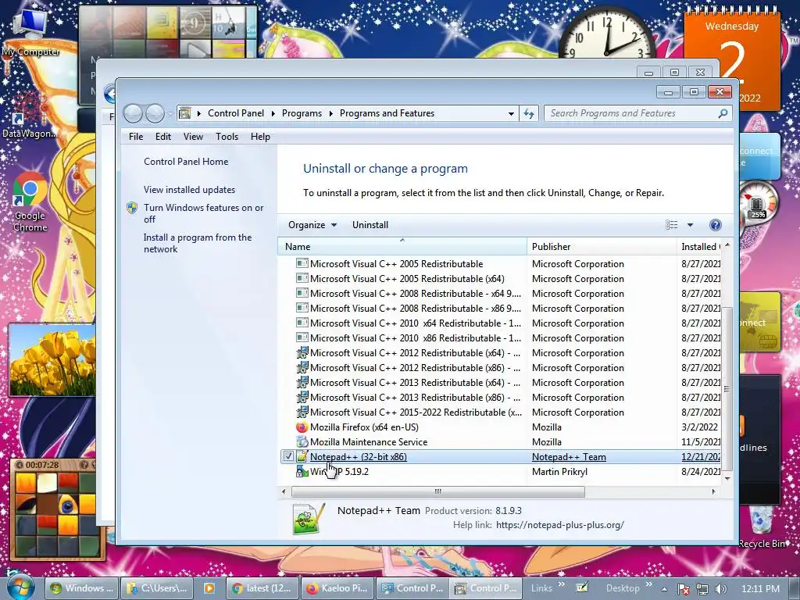Sort the list by the Name column header
Viewport: 800px width, 600px height.
(402, 246)
